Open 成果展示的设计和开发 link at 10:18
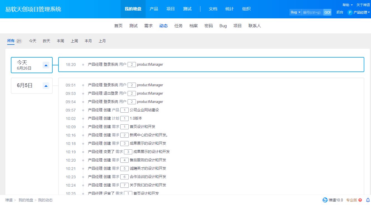 [148, 144]
